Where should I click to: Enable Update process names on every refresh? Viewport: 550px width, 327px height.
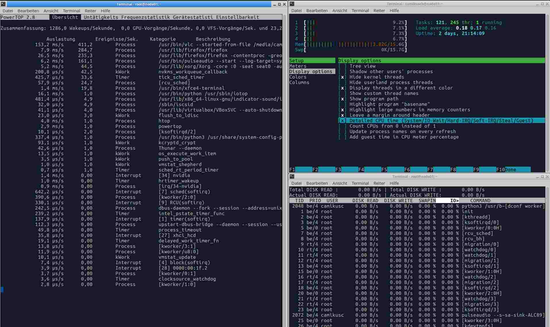[x=342, y=131]
